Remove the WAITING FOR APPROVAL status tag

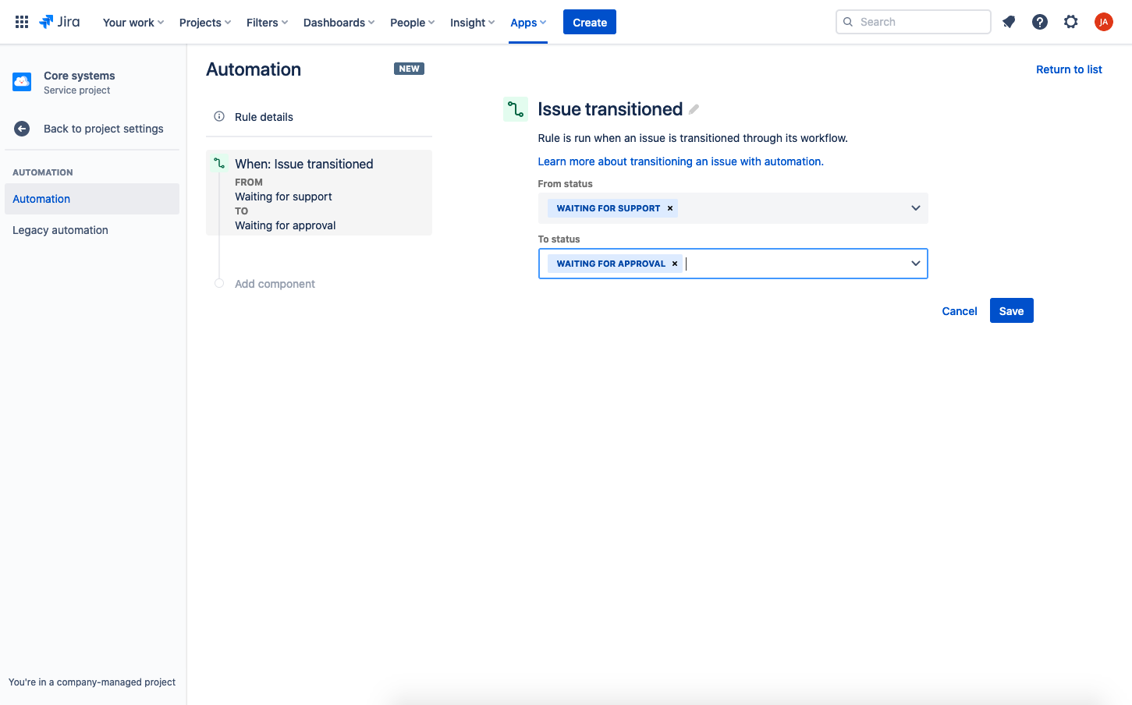click(675, 264)
